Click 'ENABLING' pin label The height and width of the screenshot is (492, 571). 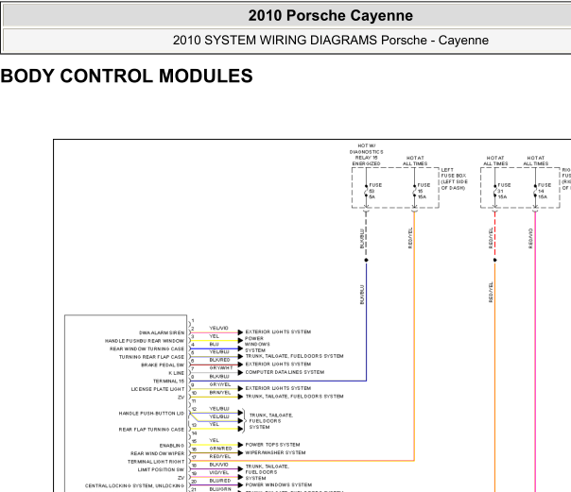[x=172, y=446]
